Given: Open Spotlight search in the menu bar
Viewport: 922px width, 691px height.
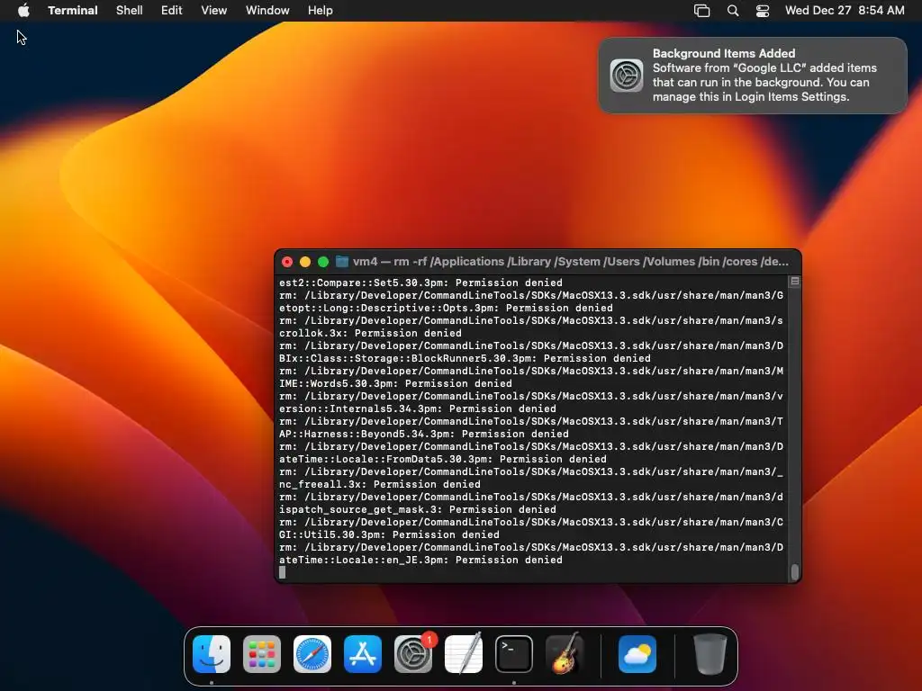Looking at the screenshot, I should tap(733, 11).
